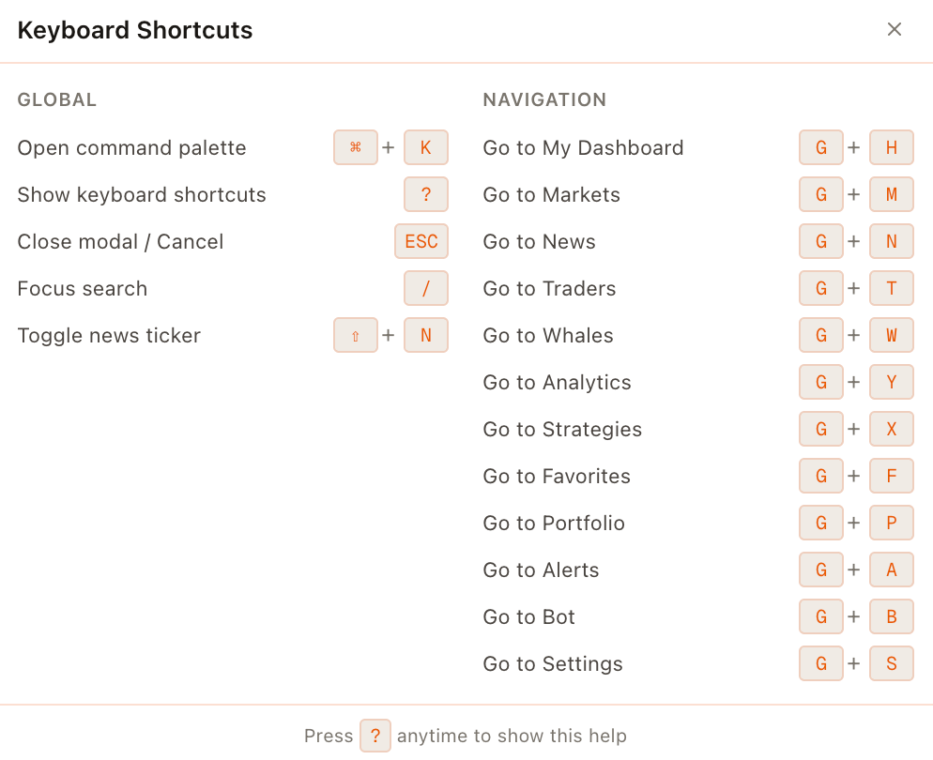Click the GLOBAL section header

[x=56, y=99]
